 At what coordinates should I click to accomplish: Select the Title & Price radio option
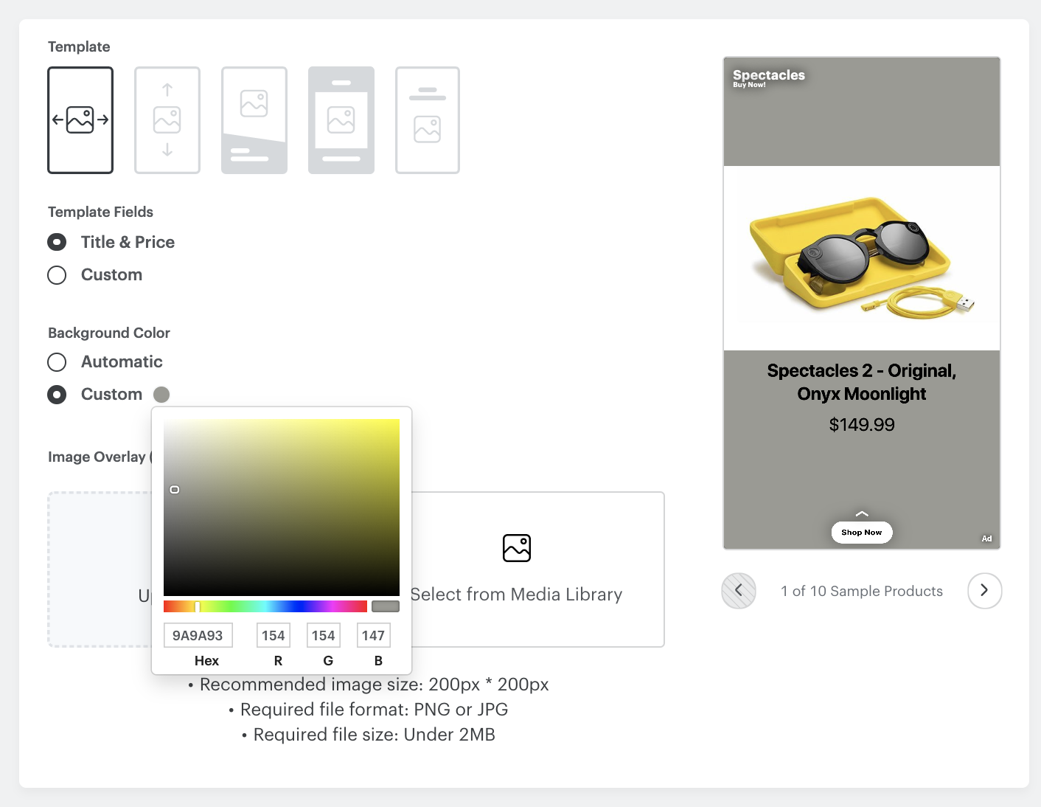coord(57,243)
